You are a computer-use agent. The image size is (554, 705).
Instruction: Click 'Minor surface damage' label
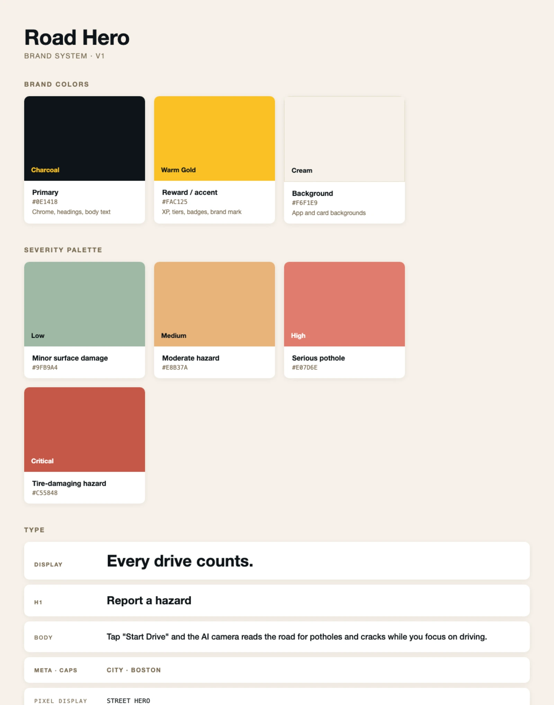tap(70, 358)
